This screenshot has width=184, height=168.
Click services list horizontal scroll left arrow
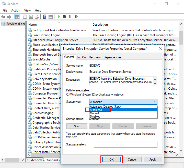pyautogui.click(x=29, y=155)
